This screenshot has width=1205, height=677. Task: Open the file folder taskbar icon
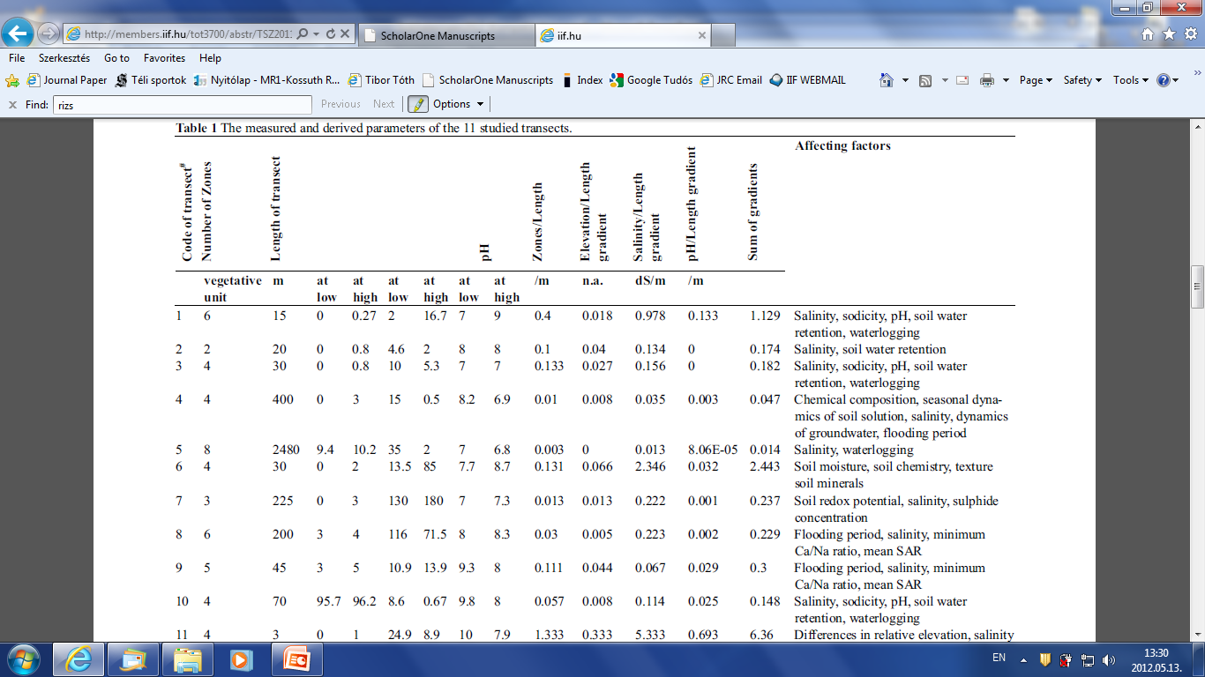[188, 659]
